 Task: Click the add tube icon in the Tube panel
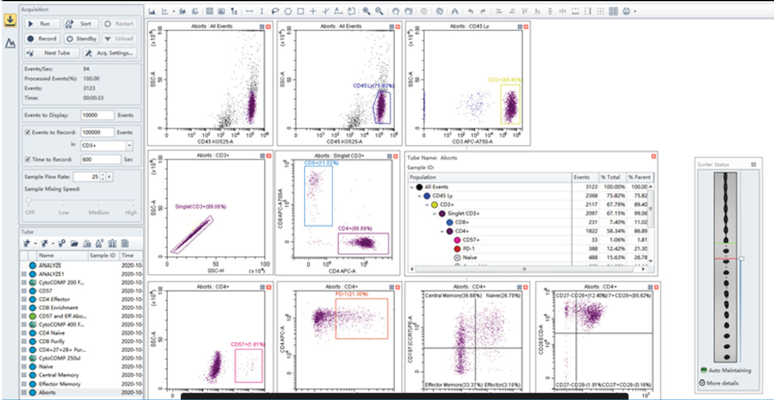point(27,243)
